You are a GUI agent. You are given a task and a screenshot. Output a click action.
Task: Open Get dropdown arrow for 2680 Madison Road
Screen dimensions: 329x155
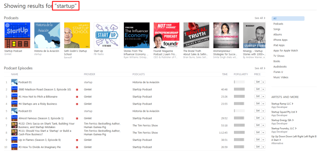(x=263, y=89)
